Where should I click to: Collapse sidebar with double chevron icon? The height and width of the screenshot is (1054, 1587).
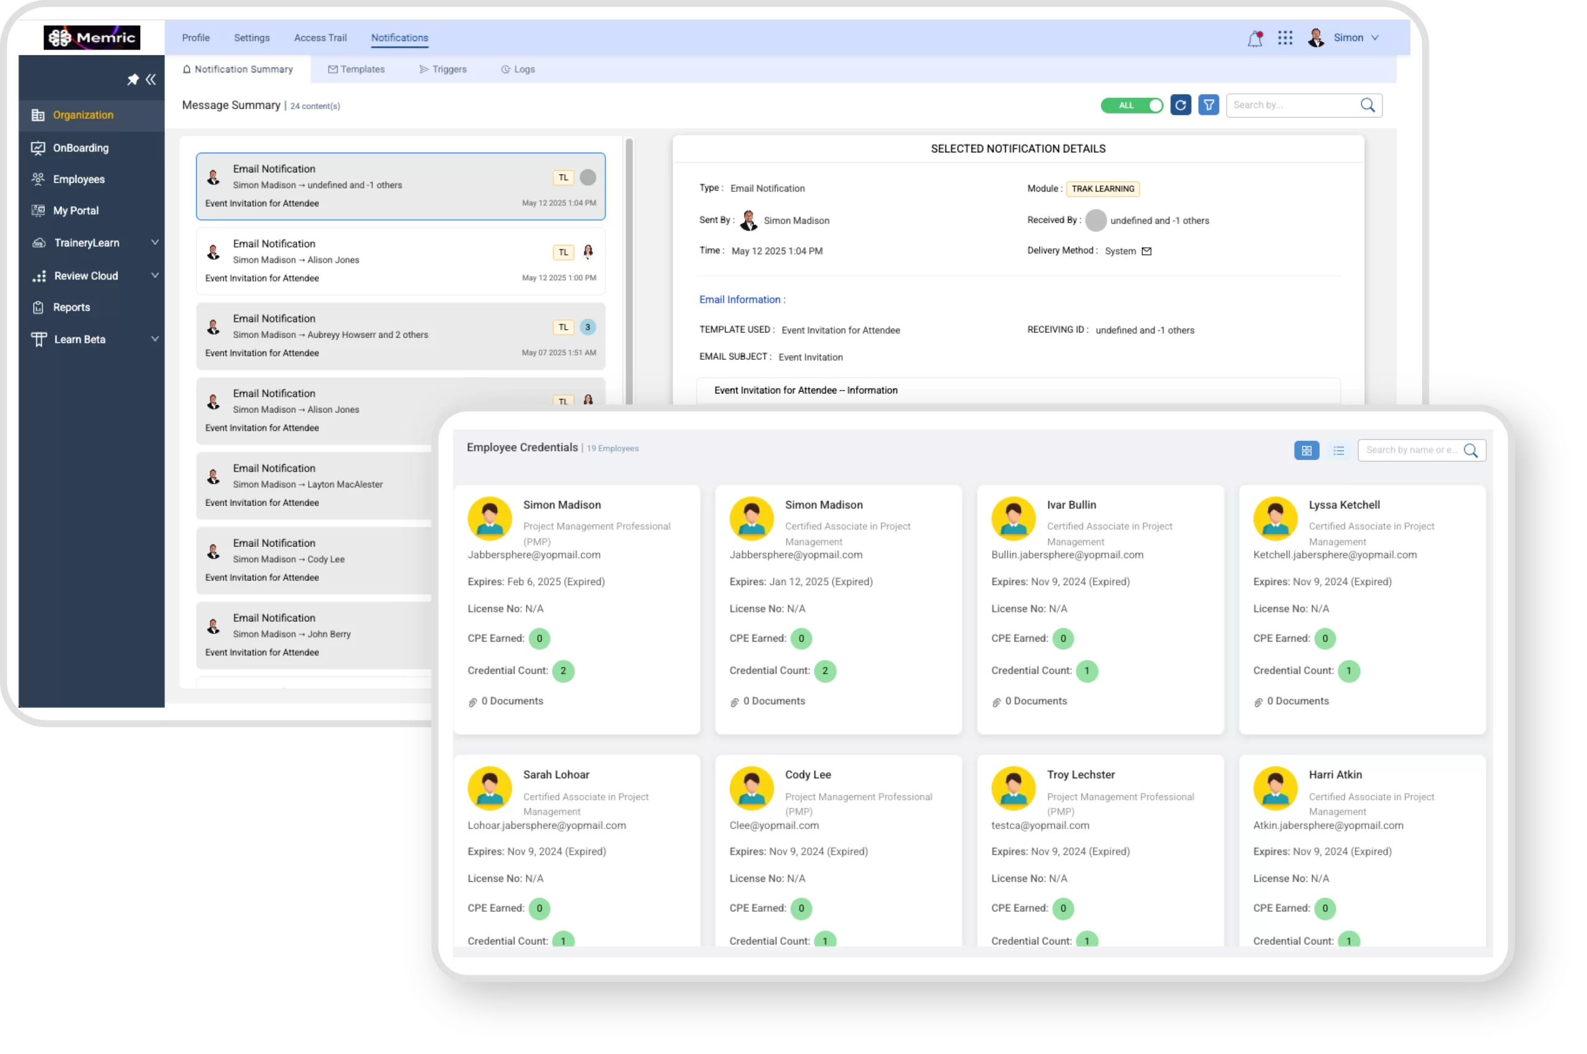[x=151, y=79]
